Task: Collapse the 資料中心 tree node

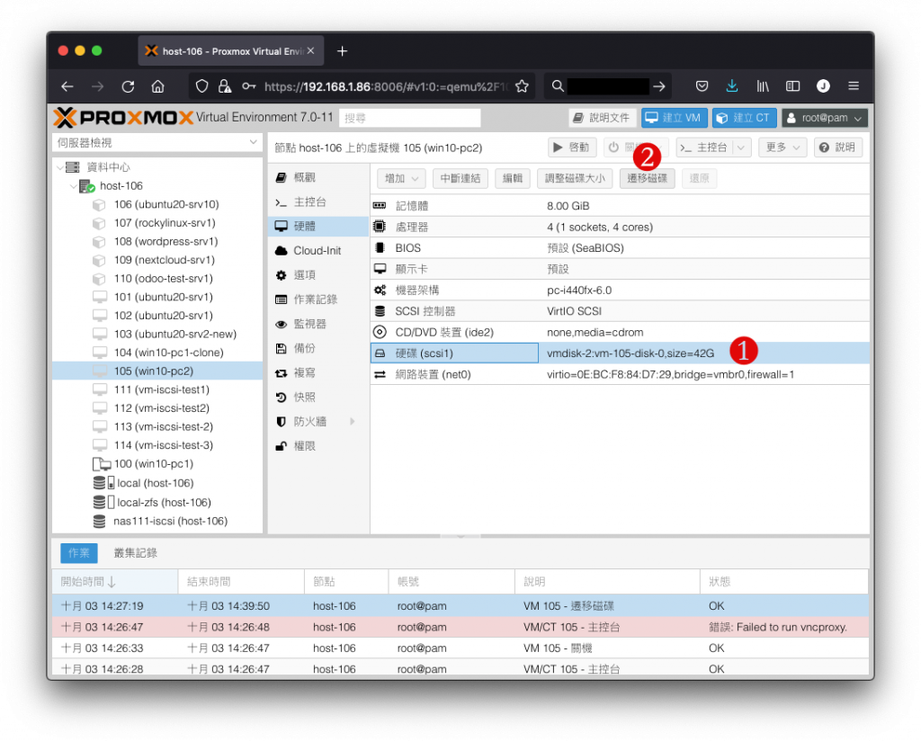Action: click(60, 167)
